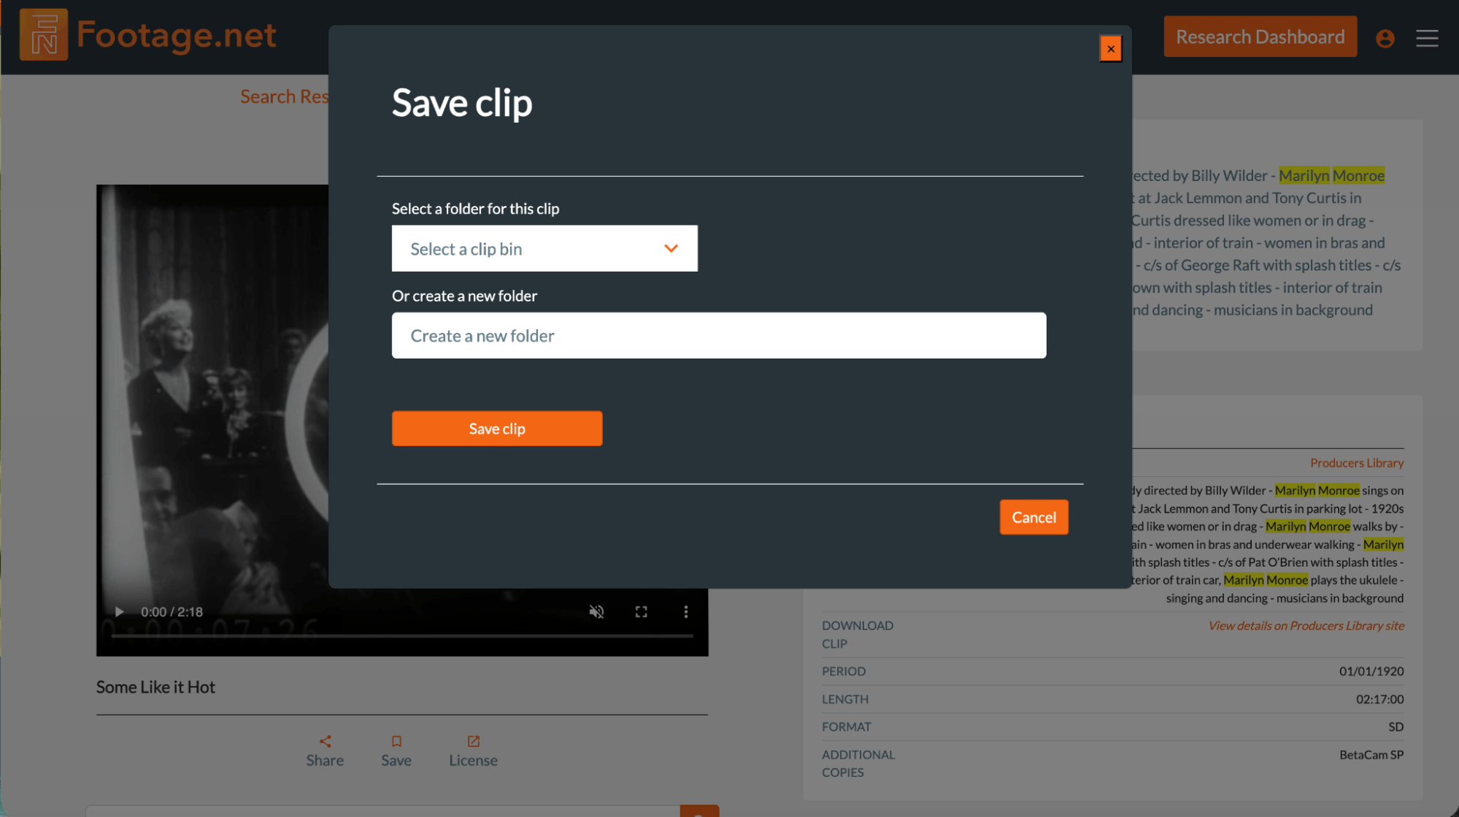Unmute the video player
The height and width of the screenshot is (817, 1459).
coord(596,612)
